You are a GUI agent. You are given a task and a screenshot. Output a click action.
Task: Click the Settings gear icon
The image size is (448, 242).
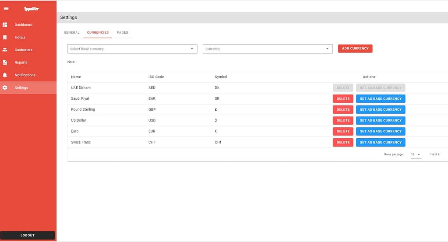(x=5, y=88)
